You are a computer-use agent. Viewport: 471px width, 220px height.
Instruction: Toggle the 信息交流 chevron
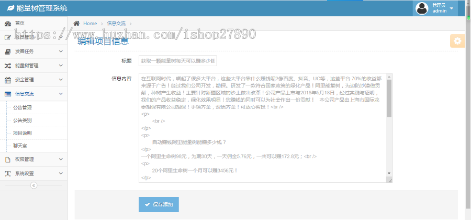61,94
